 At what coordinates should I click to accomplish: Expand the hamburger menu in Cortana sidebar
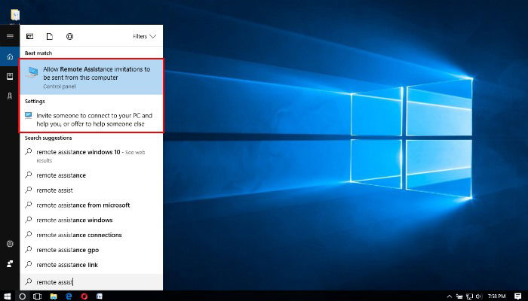[x=10, y=36]
